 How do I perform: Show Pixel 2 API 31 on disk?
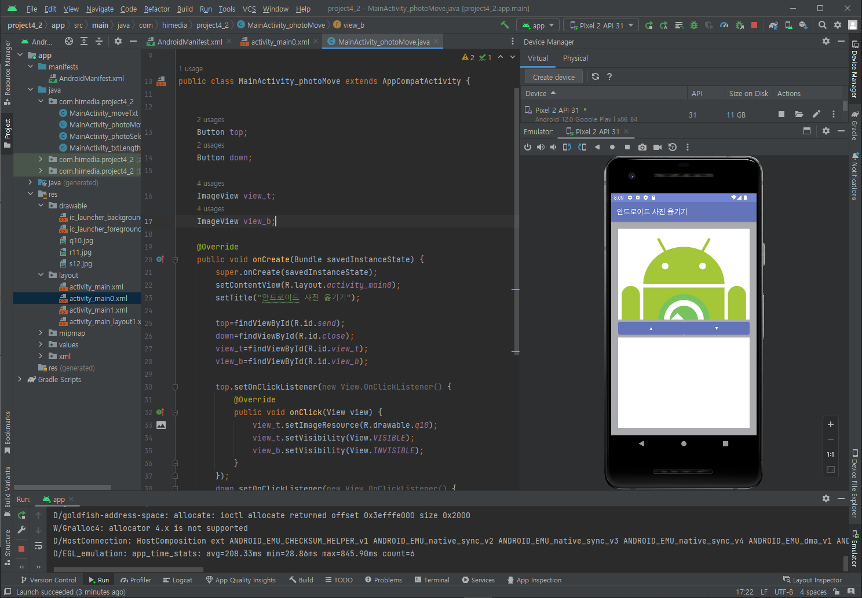click(799, 114)
